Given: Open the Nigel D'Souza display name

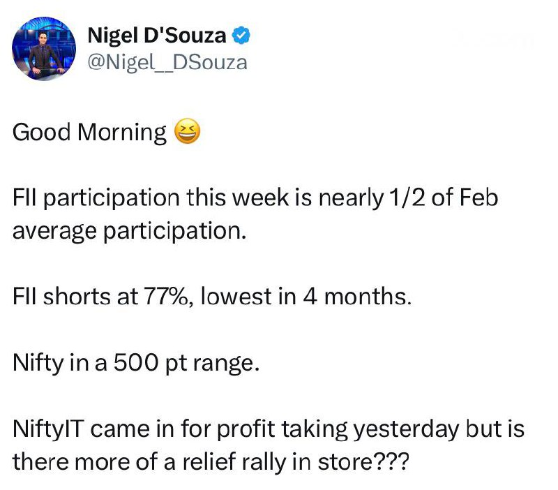Looking at the screenshot, I should [158, 34].
